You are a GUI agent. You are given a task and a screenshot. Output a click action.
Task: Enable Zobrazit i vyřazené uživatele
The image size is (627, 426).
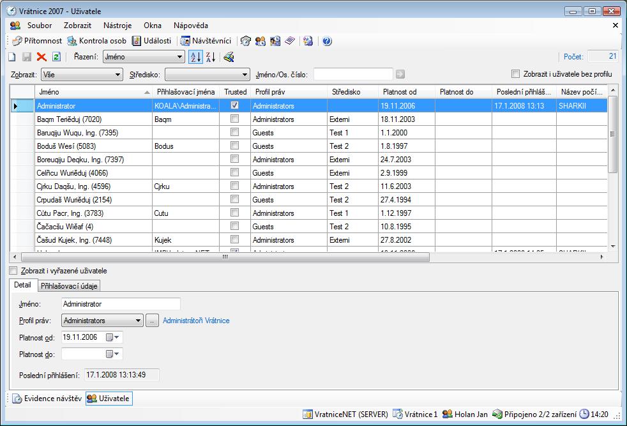click(x=13, y=271)
